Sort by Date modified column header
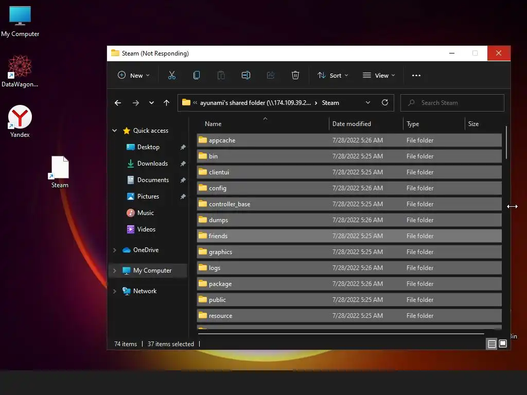Screen dimensions: 527x395 click(352, 123)
